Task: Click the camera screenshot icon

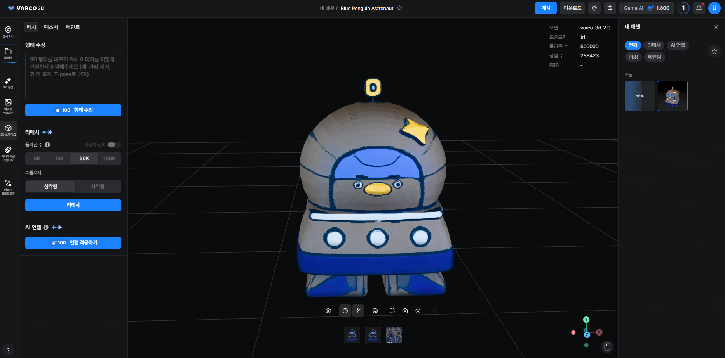Action: (405, 311)
